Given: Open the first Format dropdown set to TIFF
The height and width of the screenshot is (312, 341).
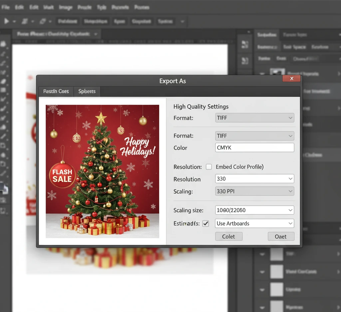Looking at the screenshot, I should click(x=255, y=118).
